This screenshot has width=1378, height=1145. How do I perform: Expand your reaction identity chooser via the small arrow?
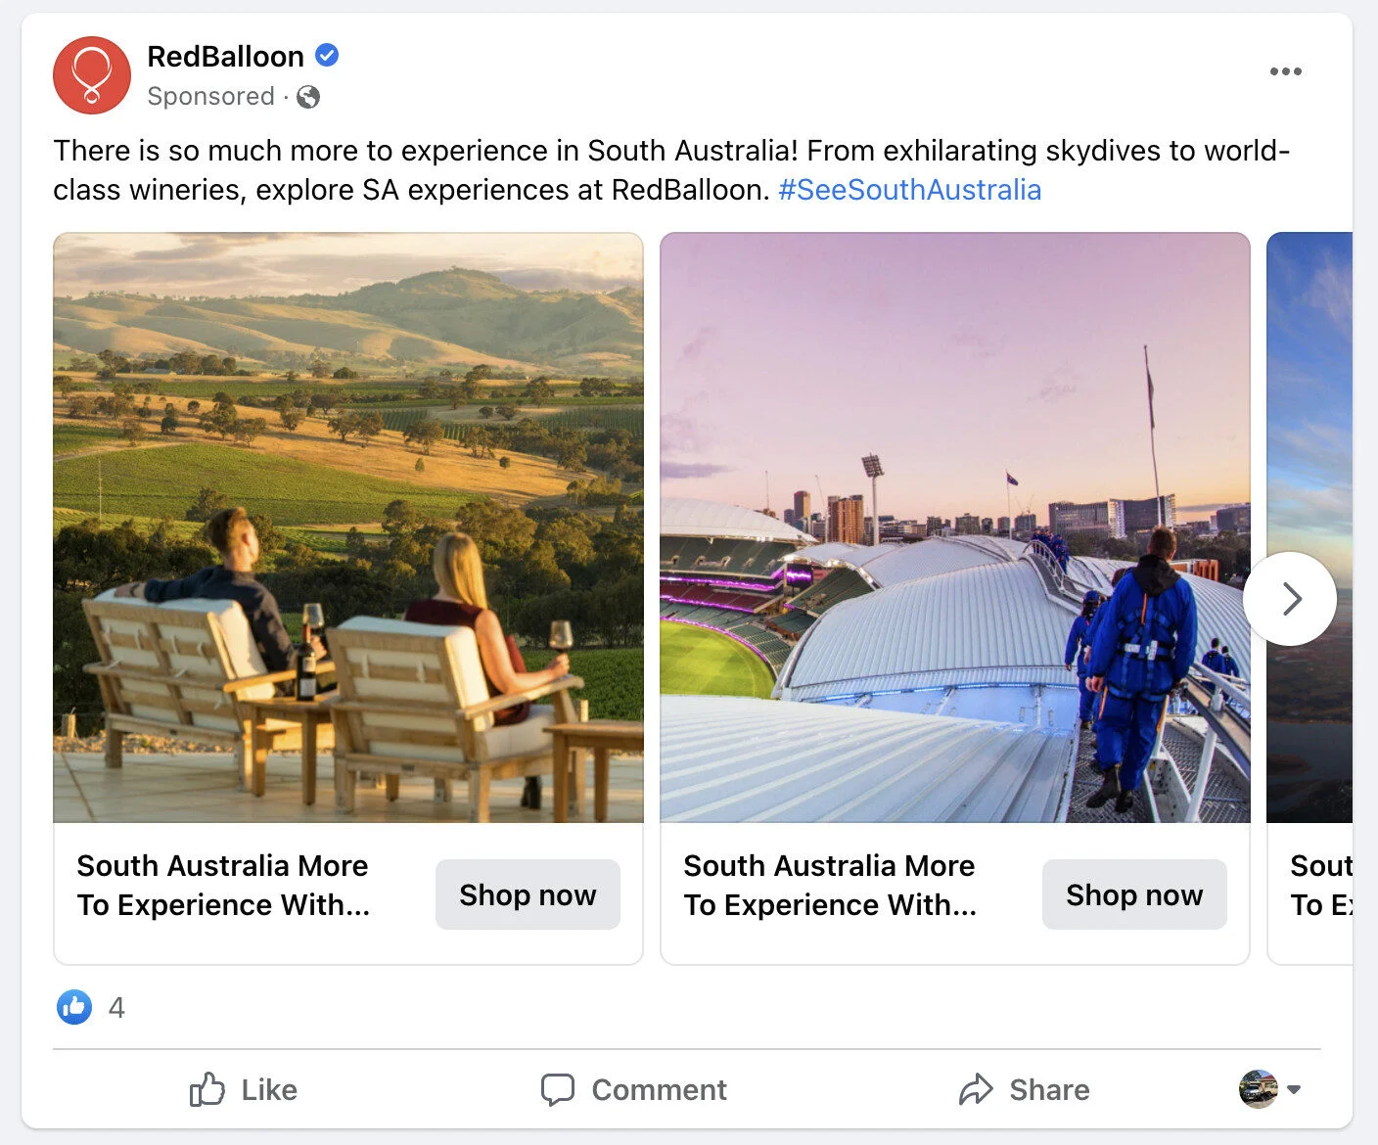pos(1297,1090)
